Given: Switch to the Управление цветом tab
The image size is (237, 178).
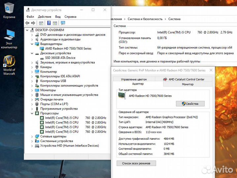Looking at the screenshot, I should point(134,79).
